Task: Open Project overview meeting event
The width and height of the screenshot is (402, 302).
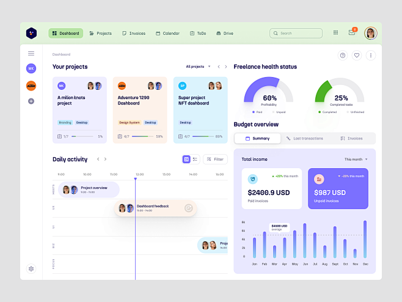Action: point(89,190)
